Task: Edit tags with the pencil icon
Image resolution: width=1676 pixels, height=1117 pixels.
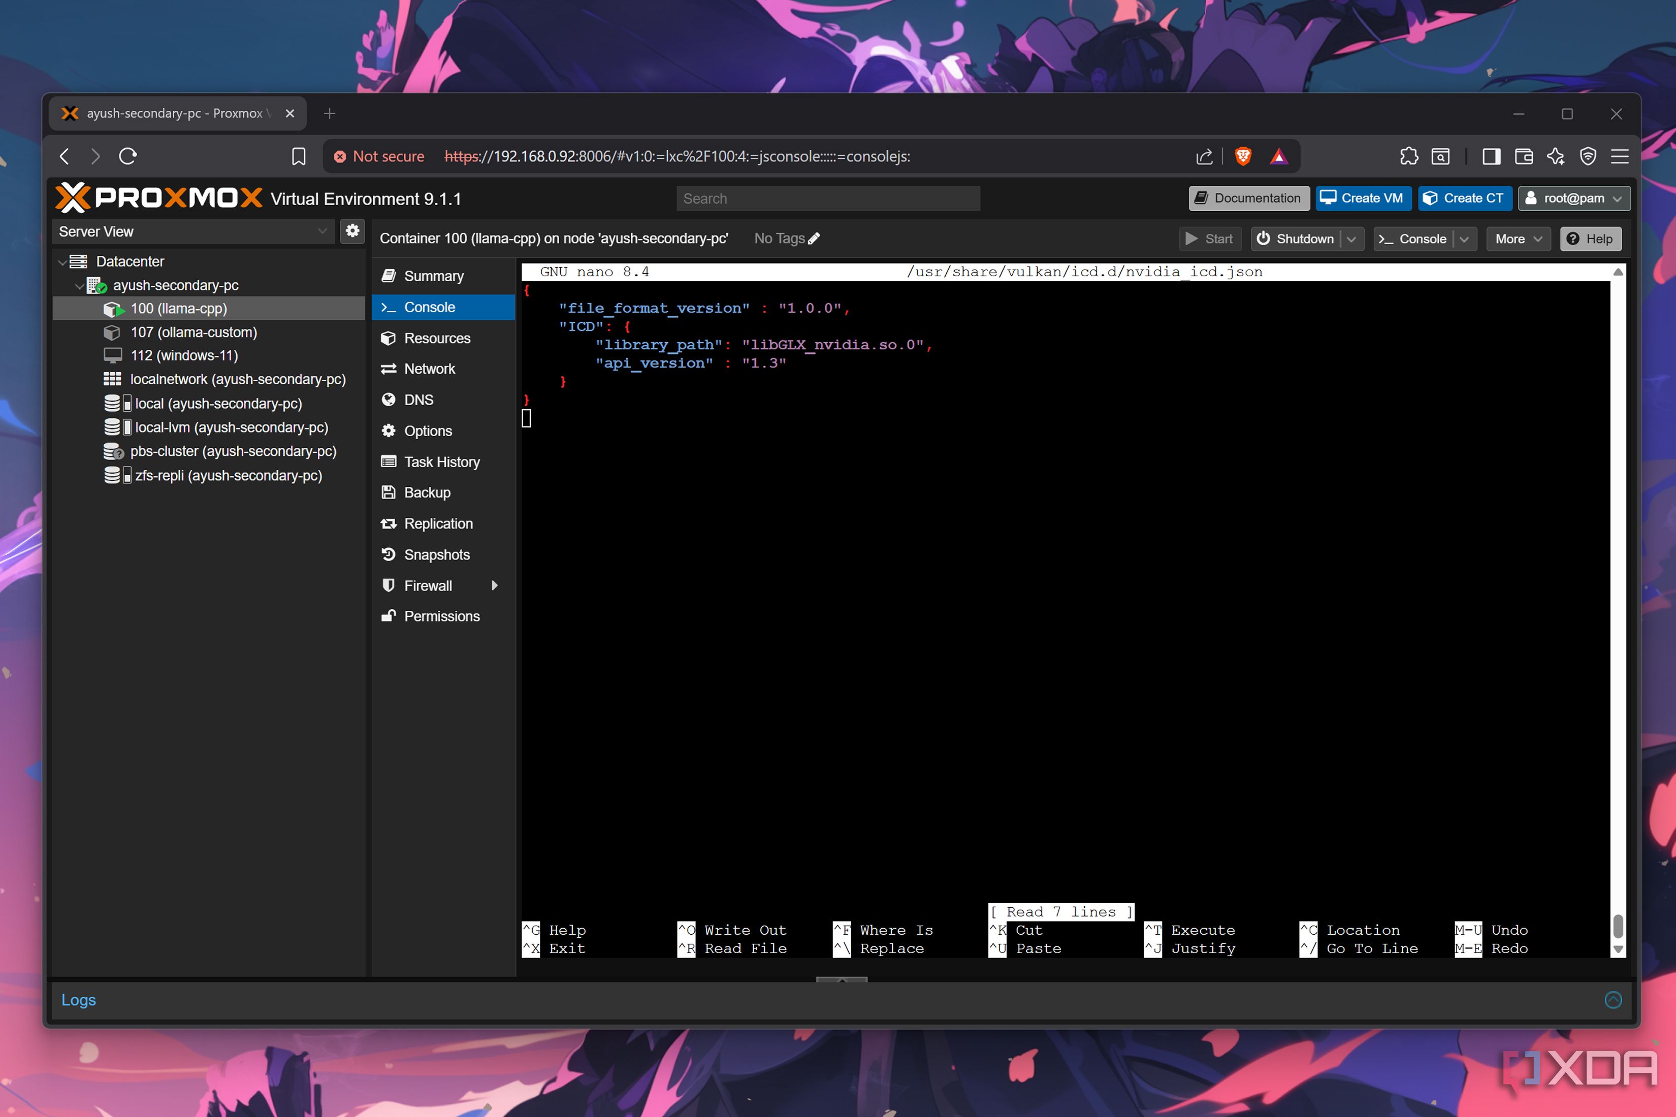Action: (814, 239)
